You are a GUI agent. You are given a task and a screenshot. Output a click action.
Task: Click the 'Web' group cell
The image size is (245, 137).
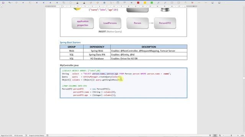coord(72,51)
